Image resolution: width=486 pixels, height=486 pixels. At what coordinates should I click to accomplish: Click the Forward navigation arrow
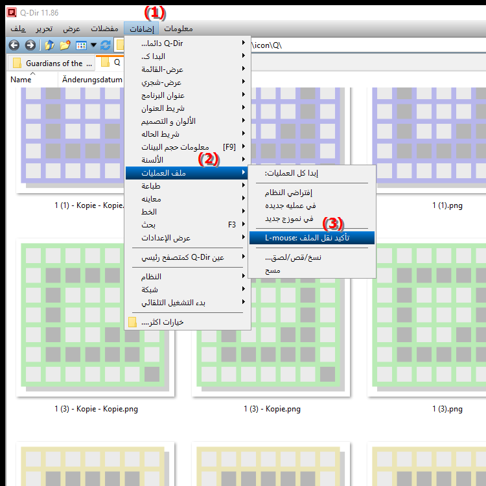coord(30,45)
